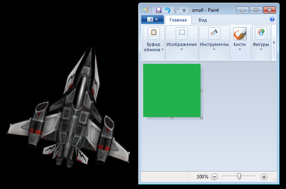Undo the last action with the blue arrow

click(x=168, y=10)
